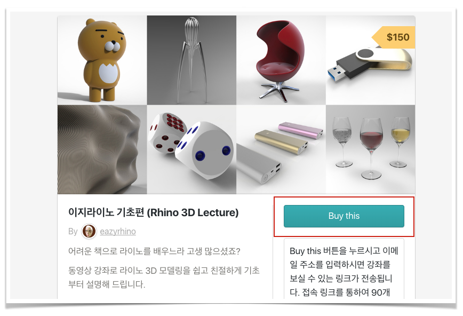Select the red egg chair image
The height and width of the screenshot is (316, 463).
click(281, 60)
